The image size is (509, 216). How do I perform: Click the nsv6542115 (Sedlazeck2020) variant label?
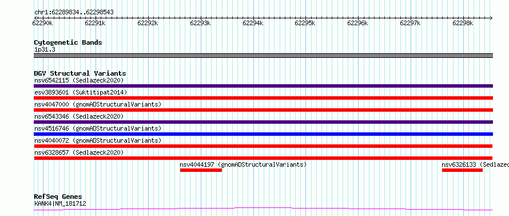pyautogui.click(x=79, y=80)
